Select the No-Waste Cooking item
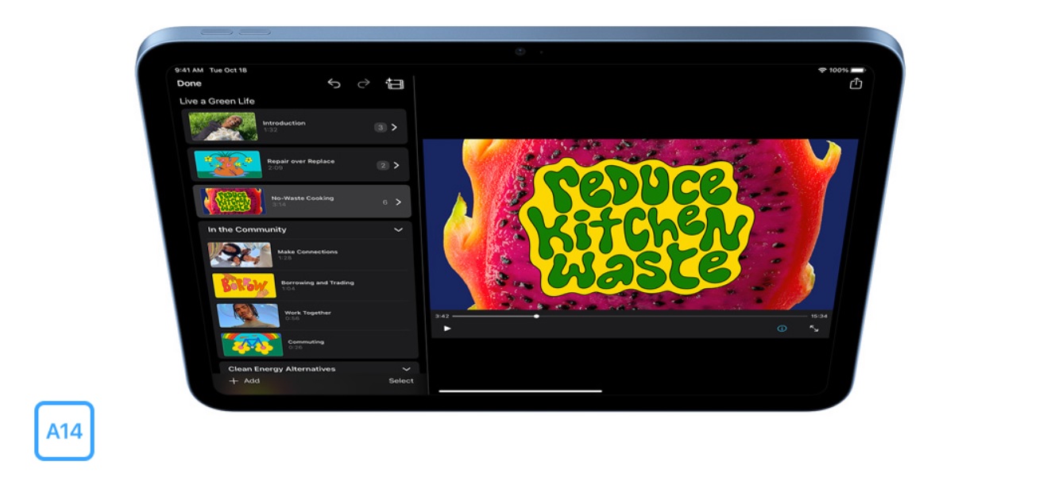Image resolution: width=1047 pixels, height=477 pixels. pyautogui.click(x=303, y=202)
